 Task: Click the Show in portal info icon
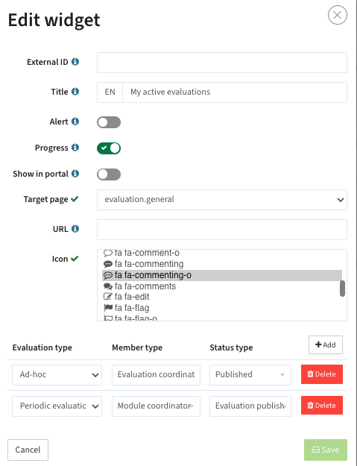(75, 173)
